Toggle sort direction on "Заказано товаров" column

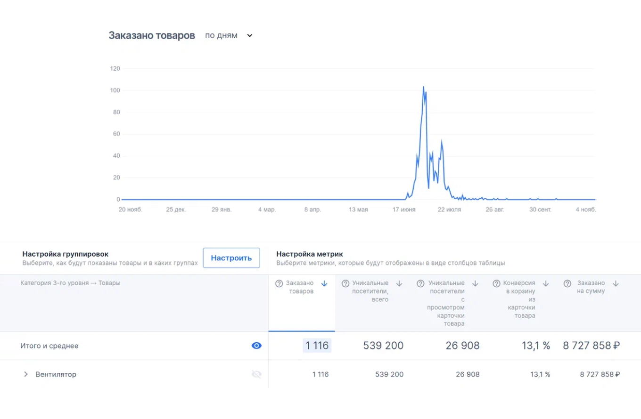coord(324,283)
